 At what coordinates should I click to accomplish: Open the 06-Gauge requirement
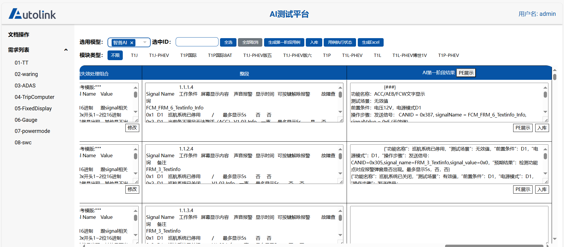pyautogui.click(x=26, y=120)
